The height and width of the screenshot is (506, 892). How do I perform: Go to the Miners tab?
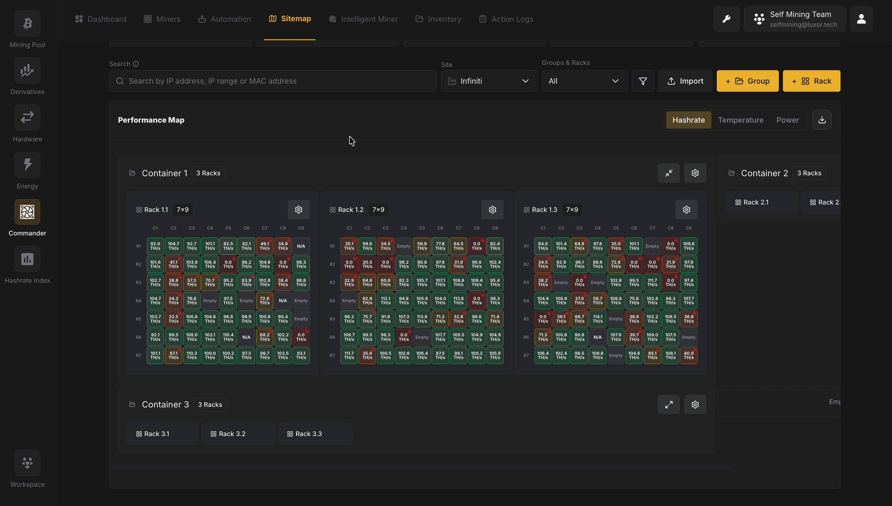162,19
